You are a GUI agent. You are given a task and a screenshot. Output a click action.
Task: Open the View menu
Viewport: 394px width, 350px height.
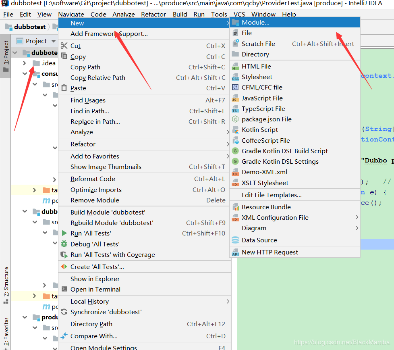pos(44,15)
